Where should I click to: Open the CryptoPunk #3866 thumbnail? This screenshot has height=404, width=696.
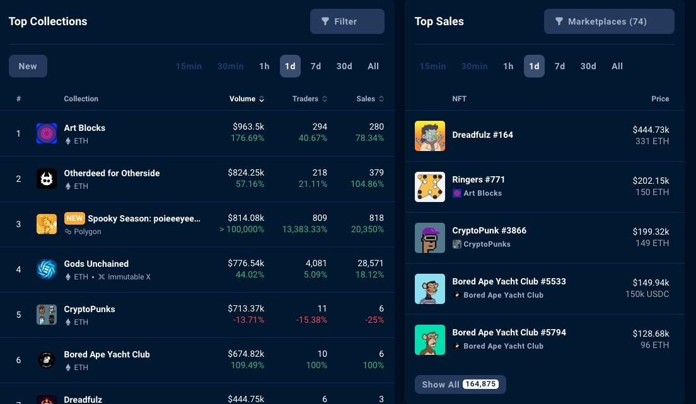click(430, 238)
